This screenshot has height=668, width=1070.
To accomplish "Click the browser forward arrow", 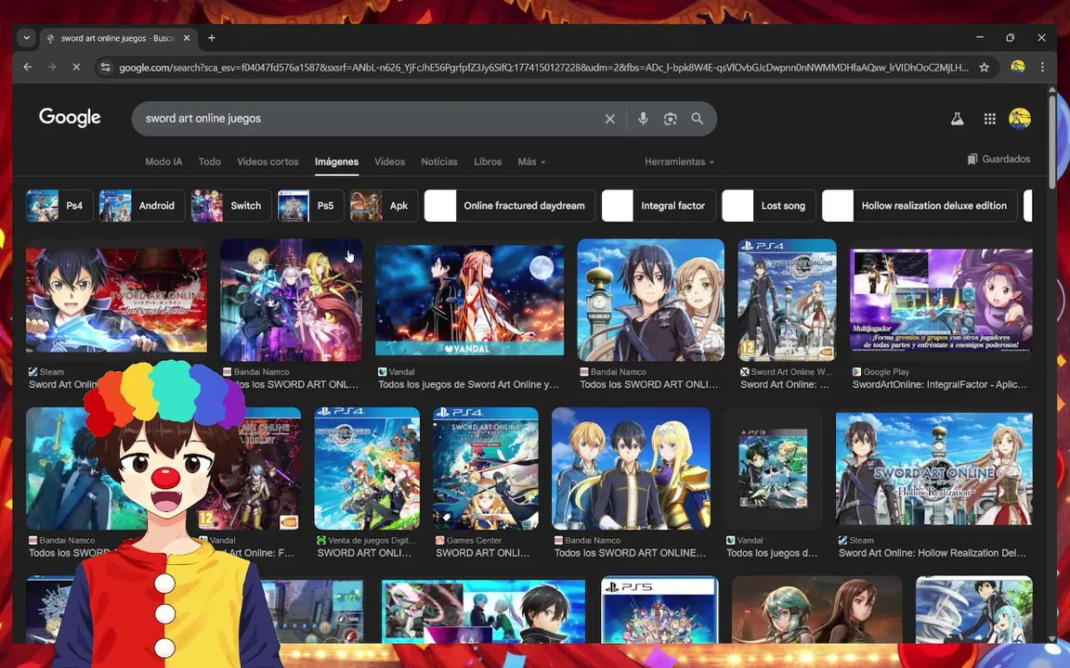I will pyautogui.click(x=52, y=67).
